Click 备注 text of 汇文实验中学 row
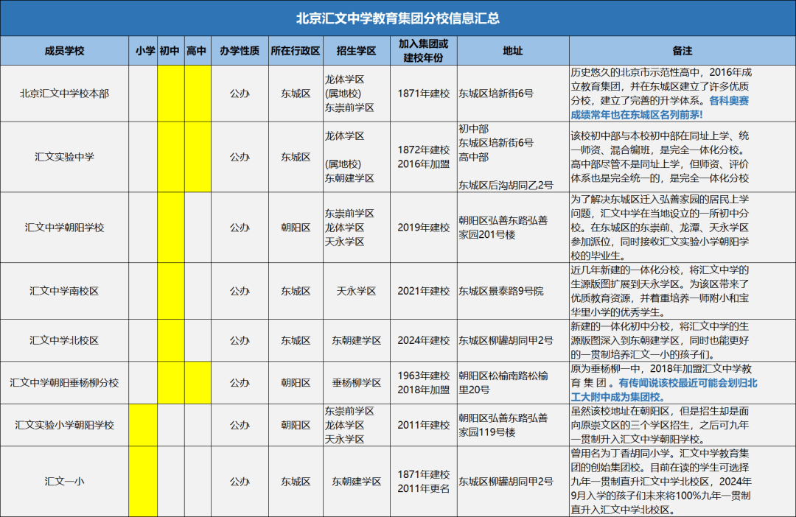 click(660, 157)
